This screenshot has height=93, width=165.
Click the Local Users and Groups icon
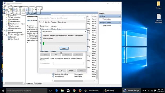click(x=9, y=24)
